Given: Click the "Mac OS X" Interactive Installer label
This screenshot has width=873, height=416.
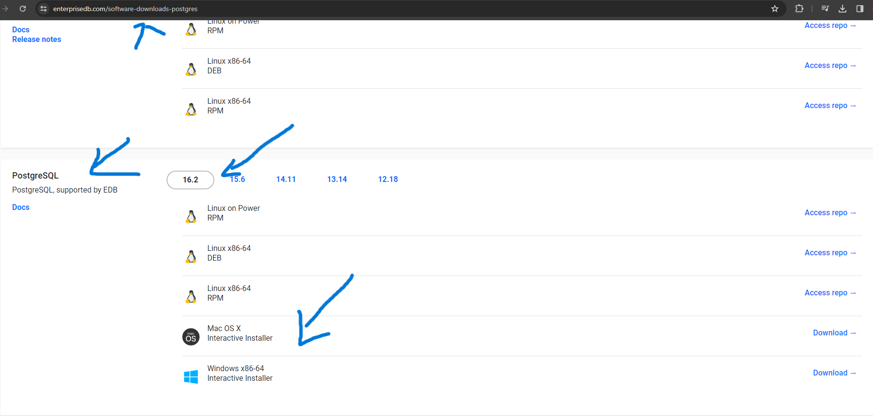Looking at the screenshot, I should 224,329.
